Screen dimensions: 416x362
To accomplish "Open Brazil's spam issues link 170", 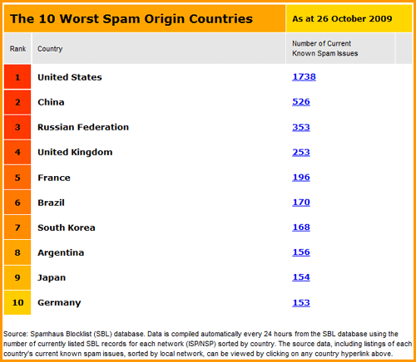I will tap(301, 203).
